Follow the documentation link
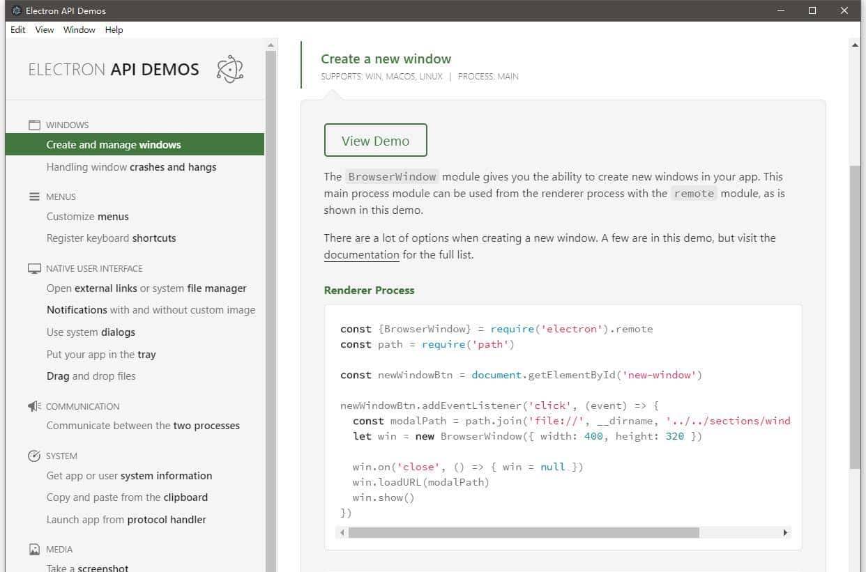866x572 pixels. (361, 255)
